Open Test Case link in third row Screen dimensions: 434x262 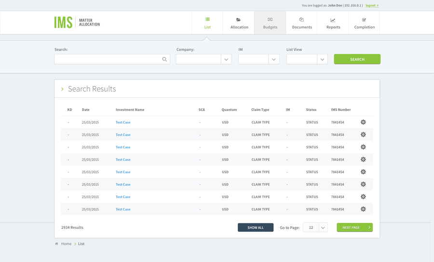(123, 147)
